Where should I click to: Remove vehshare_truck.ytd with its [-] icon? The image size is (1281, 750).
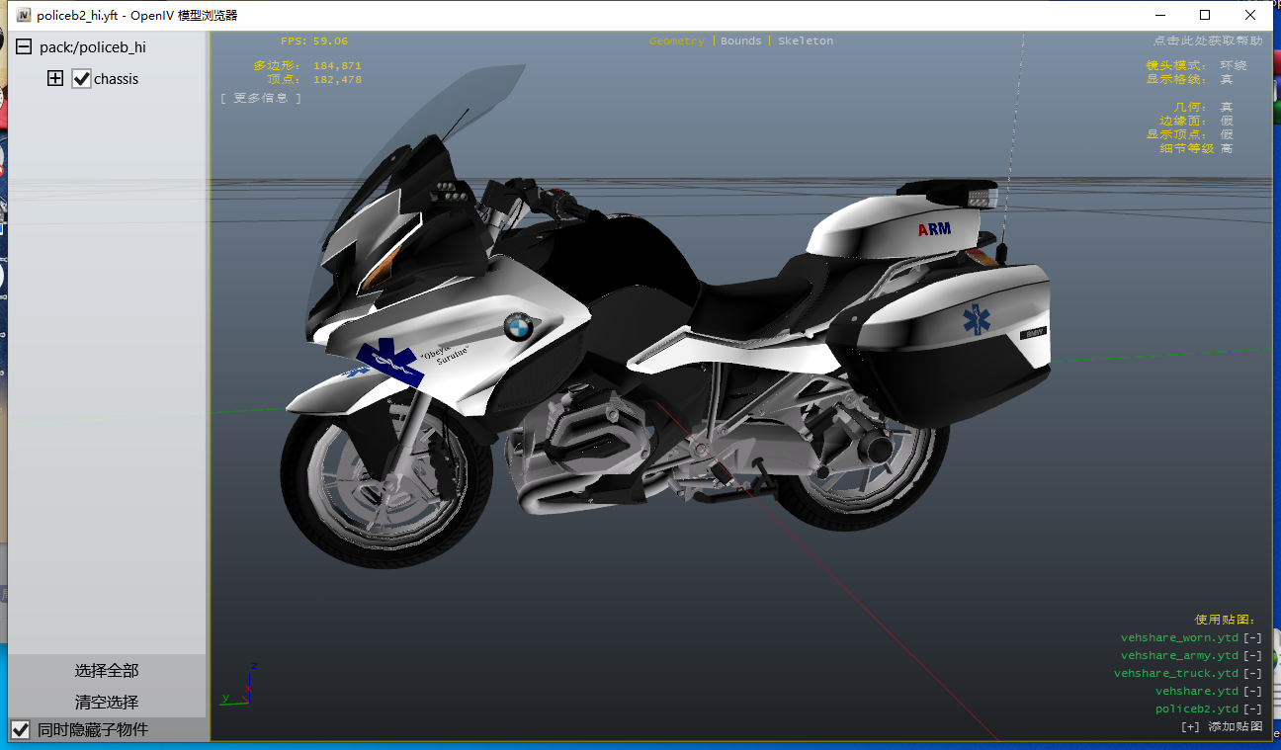click(x=1252, y=674)
